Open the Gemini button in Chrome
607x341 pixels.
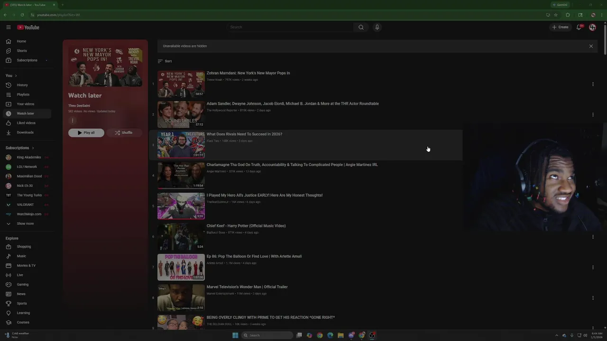pos(560,5)
